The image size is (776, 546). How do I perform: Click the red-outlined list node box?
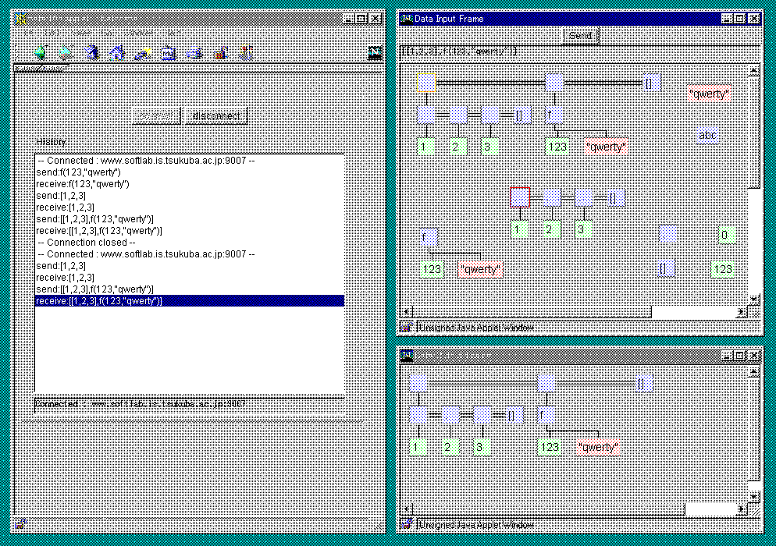coord(520,197)
